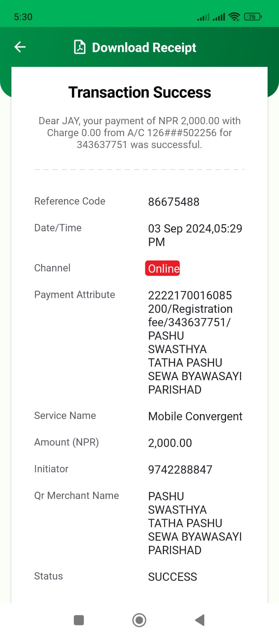The width and height of the screenshot is (279, 637).
Task: Tap the Amount value 2,000.00
Action: [x=170, y=443]
